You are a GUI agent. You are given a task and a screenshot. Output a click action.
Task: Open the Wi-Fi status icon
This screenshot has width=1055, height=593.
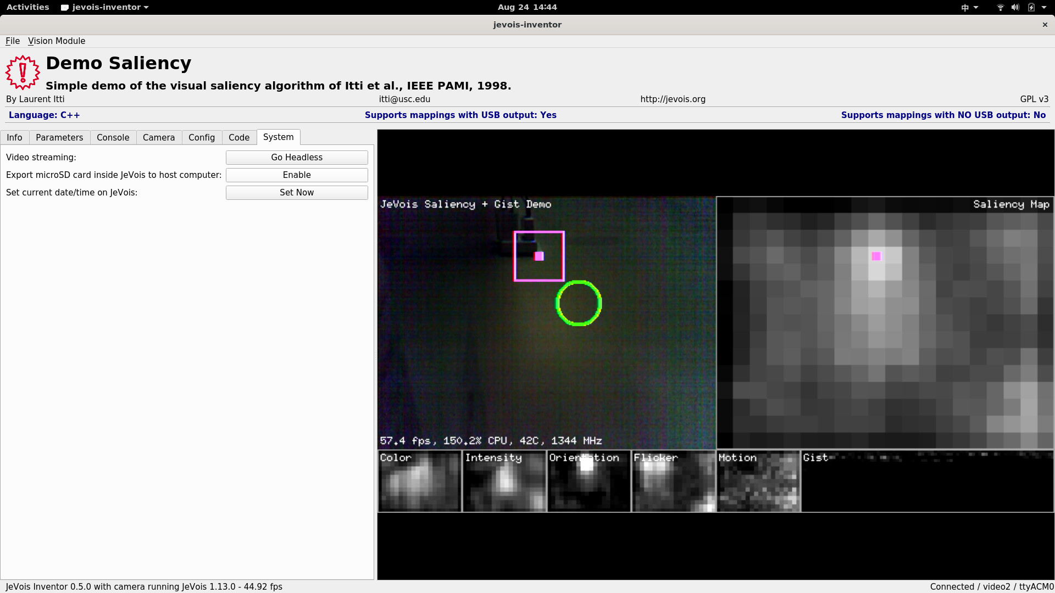pyautogui.click(x=1000, y=7)
